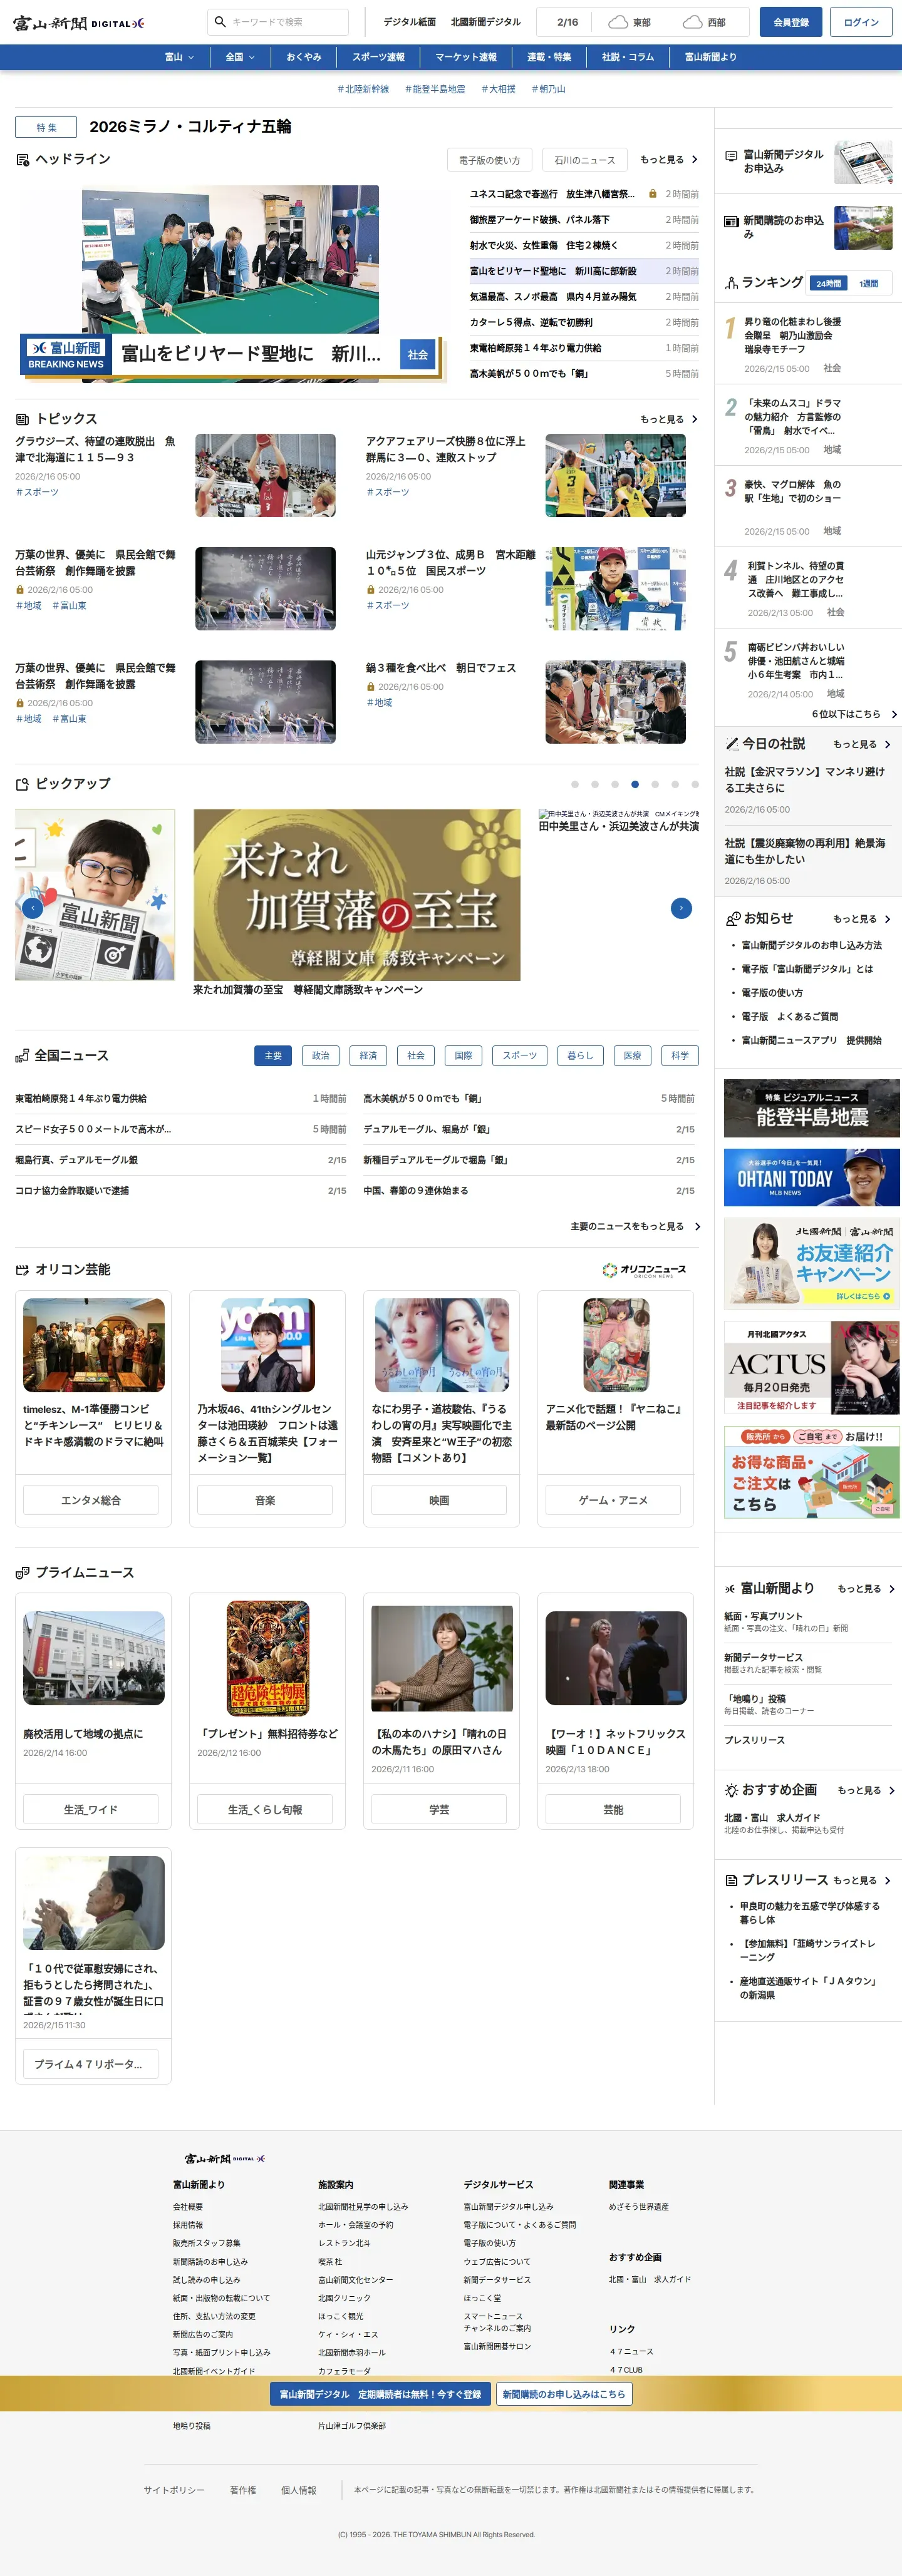Image resolution: width=902 pixels, height=2576 pixels.
Task: Click the 会員登録 button
Action: click(x=791, y=22)
